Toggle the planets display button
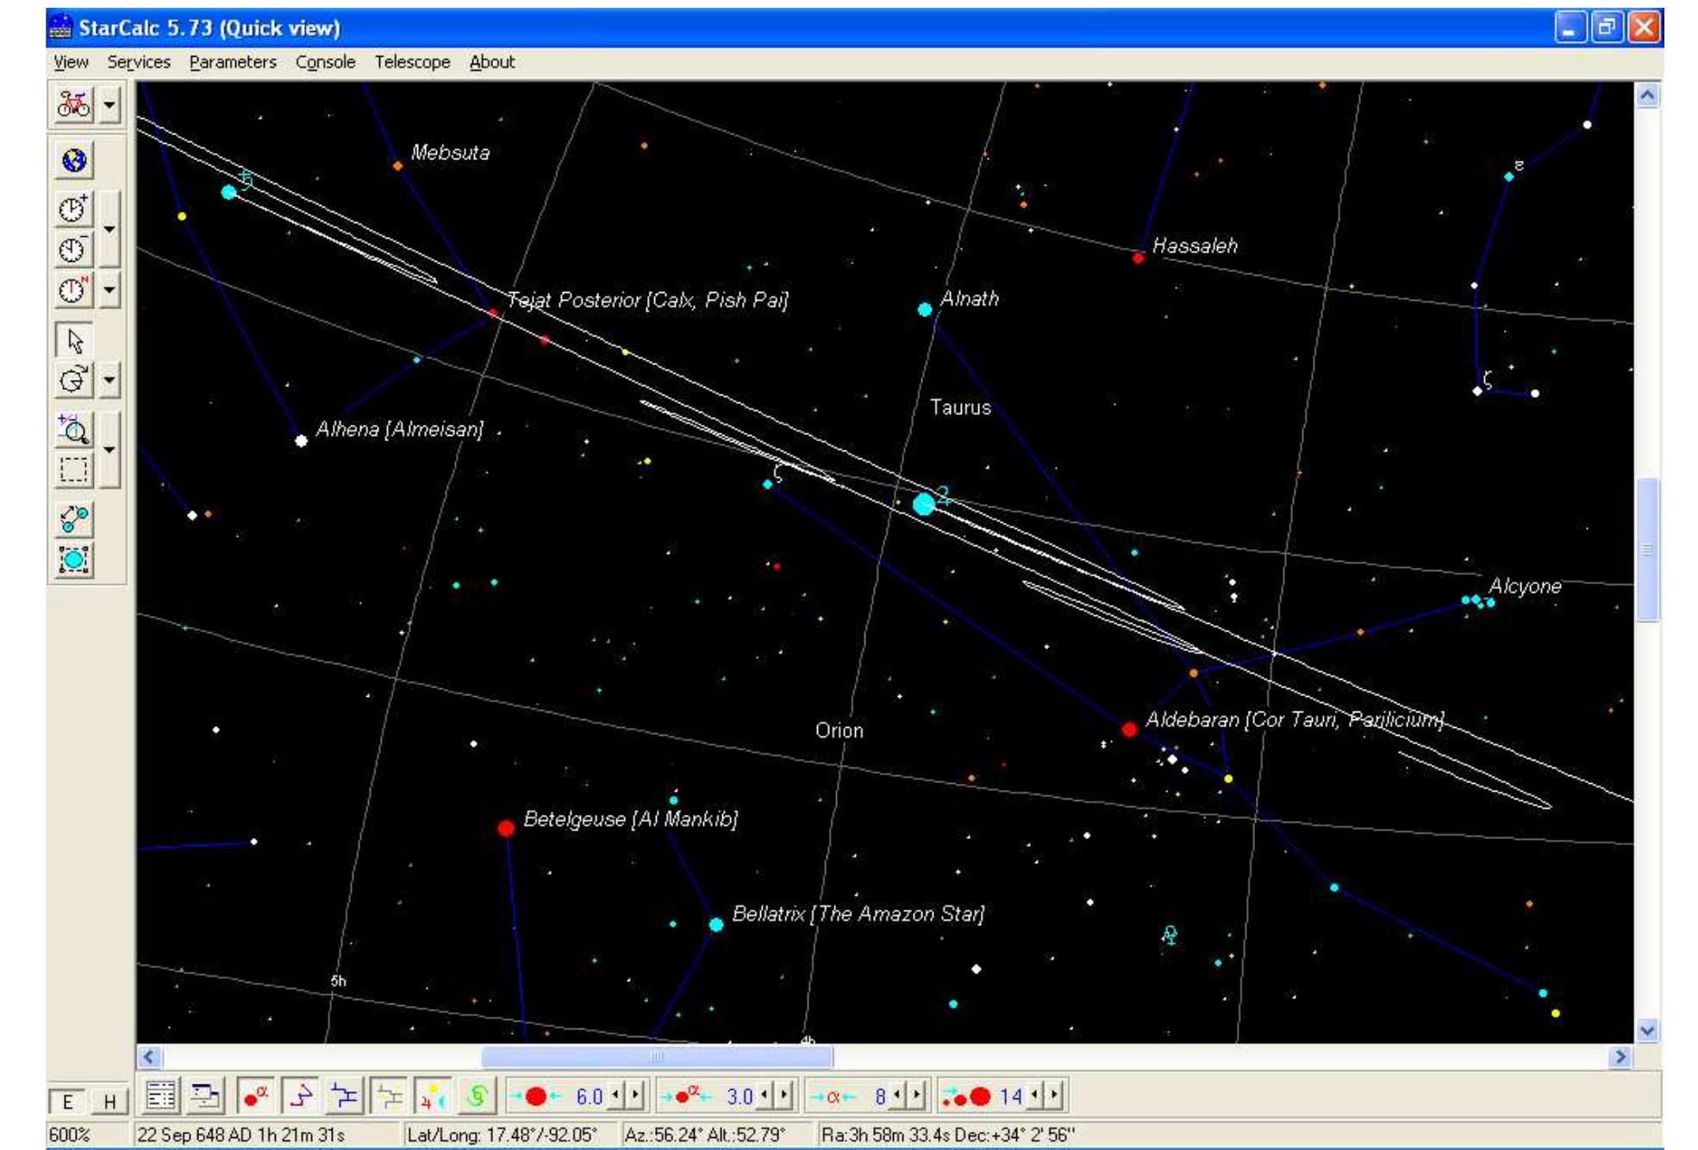The height and width of the screenshot is (1150, 1698). coord(433,1097)
